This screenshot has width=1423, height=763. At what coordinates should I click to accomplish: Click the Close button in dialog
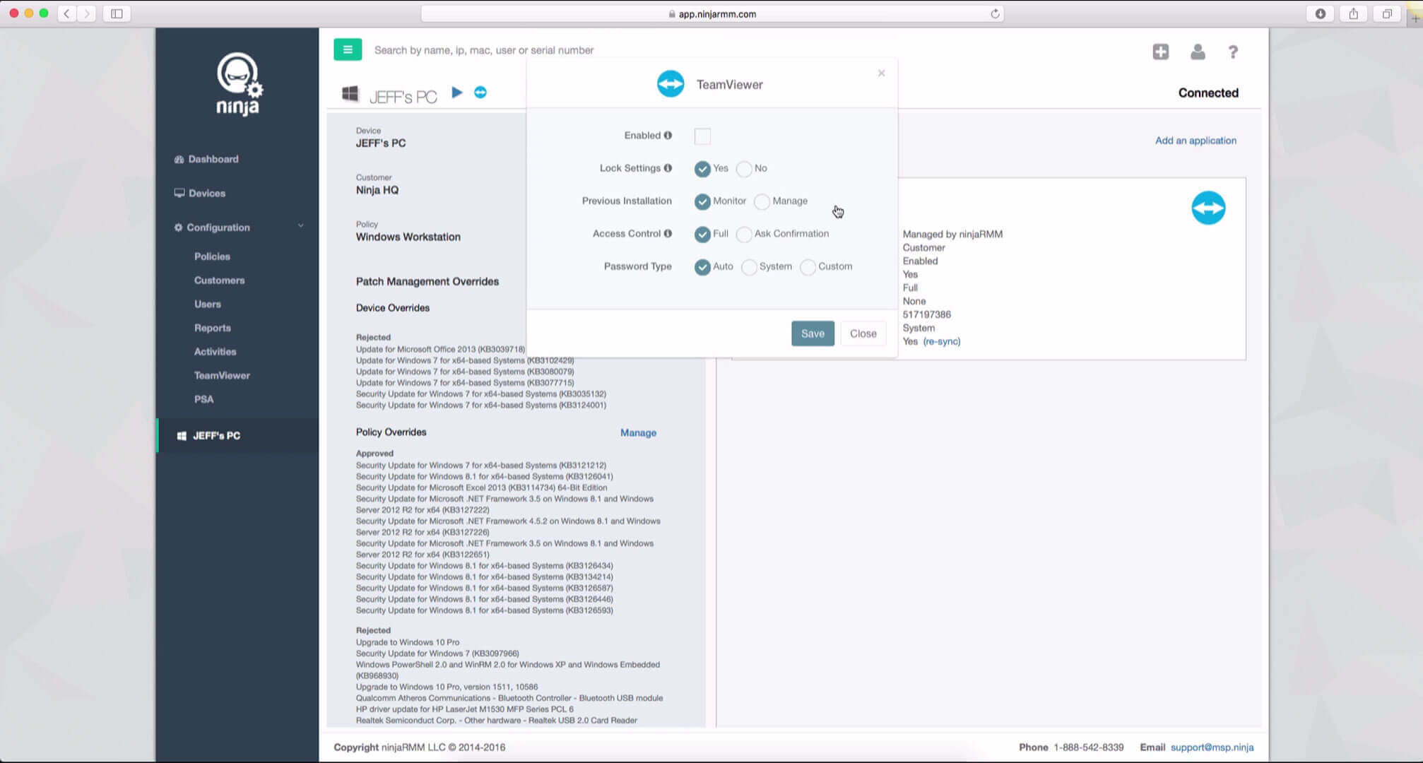[863, 333]
